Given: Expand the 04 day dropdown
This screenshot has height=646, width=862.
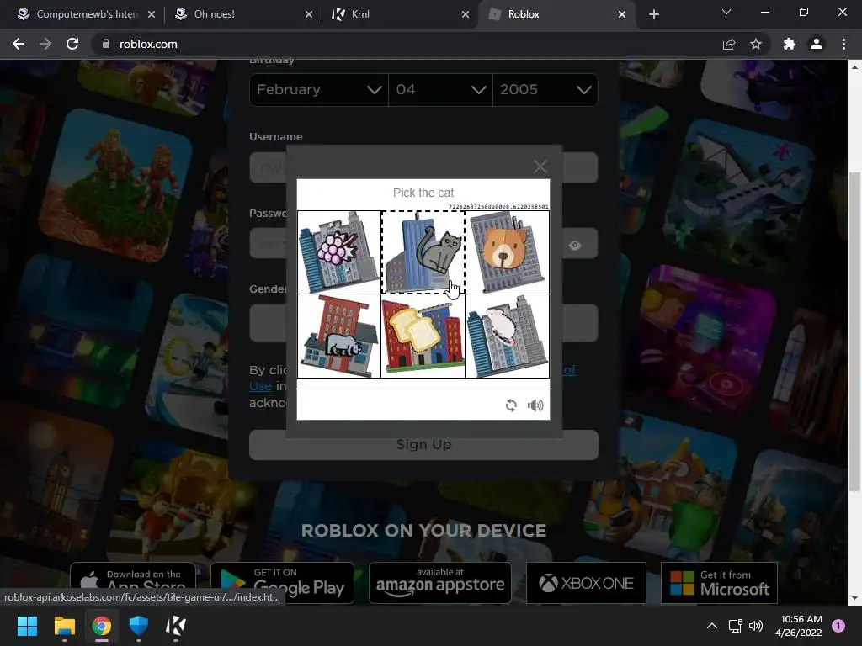Looking at the screenshot, I should tap(440, 89).
